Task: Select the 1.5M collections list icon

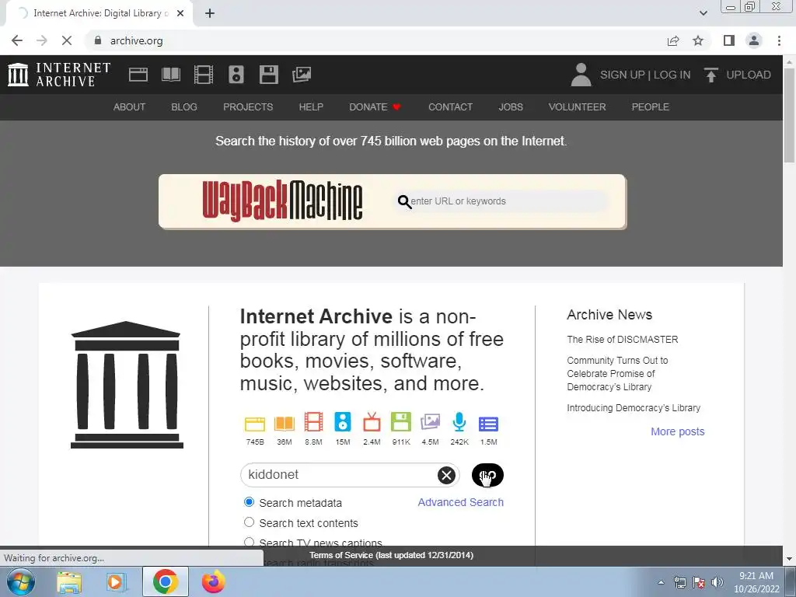Action: click(x=488, y=424)
